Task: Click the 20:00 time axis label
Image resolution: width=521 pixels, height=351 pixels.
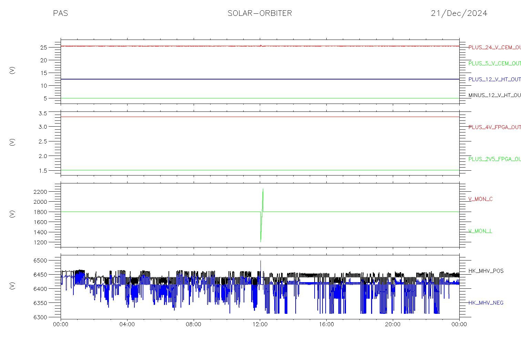Action: (393, 324)
